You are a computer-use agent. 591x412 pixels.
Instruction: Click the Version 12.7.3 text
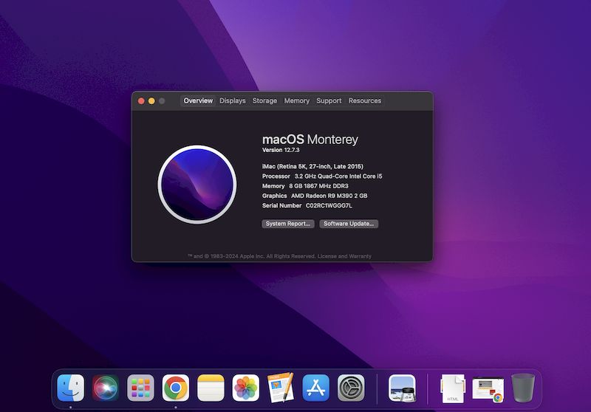point(281,150)
